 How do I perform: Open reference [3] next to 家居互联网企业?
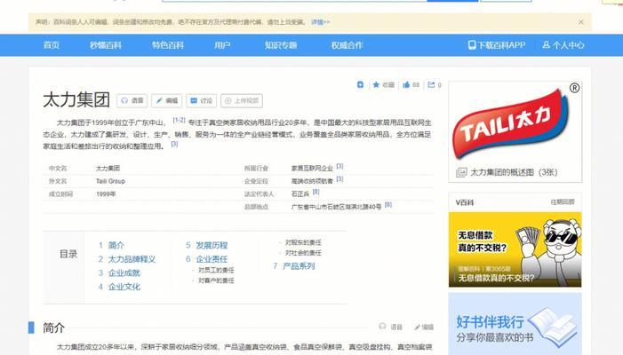(339, 166)
